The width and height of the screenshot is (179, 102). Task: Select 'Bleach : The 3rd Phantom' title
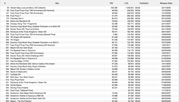tap(21, 101)
